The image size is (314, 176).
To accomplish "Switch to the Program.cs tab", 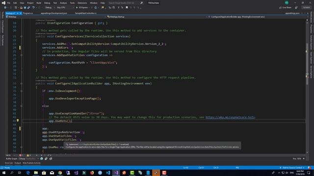I will coord(28,13).
